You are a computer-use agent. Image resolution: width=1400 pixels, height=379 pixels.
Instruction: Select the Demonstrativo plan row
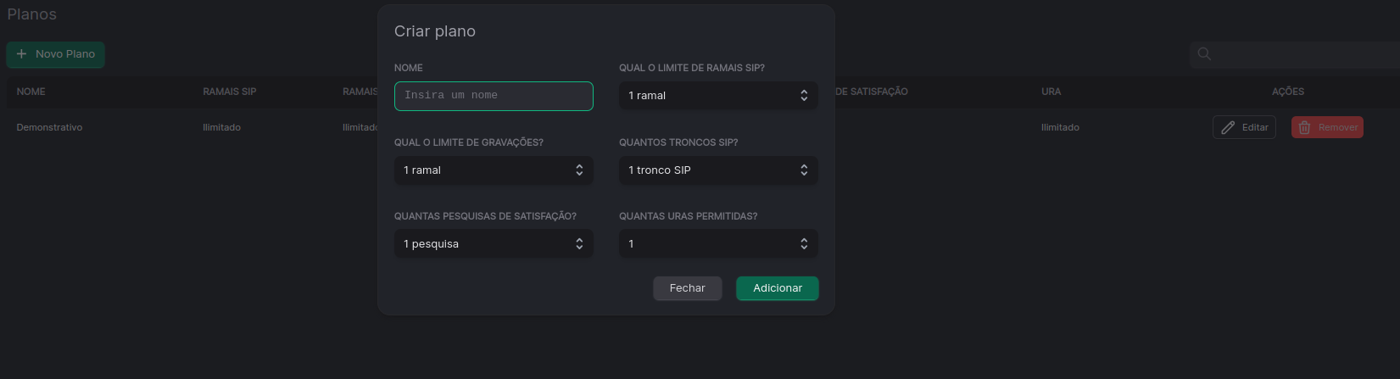[700, 127]
